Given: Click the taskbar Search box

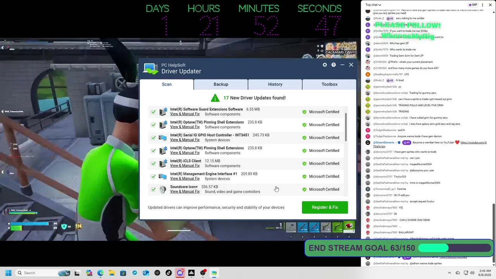Looking at the screenshot, I should point(43,273).
